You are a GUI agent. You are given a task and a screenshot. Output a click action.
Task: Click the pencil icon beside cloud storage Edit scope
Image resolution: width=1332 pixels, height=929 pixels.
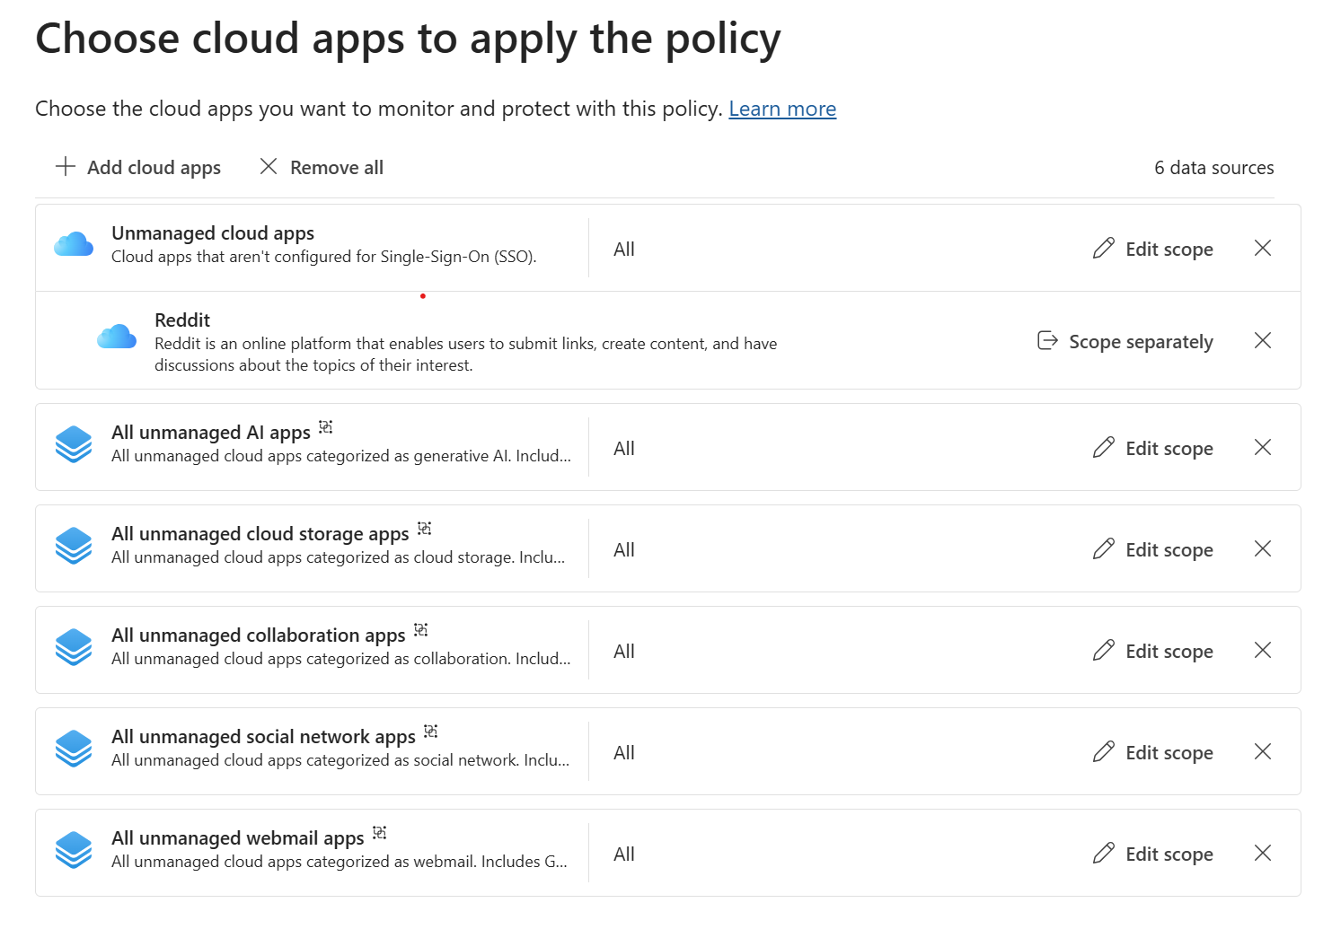click(1103, 548)
